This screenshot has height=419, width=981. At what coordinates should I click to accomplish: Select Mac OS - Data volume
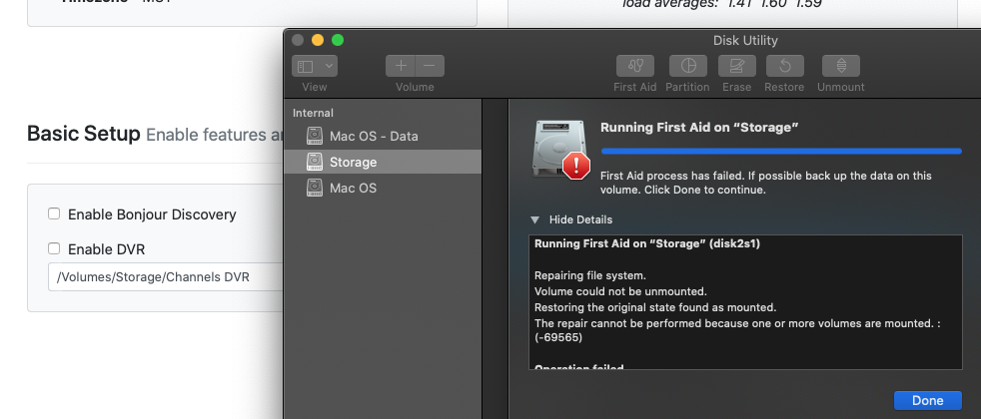pyautogui.click(x=374, y=136)
